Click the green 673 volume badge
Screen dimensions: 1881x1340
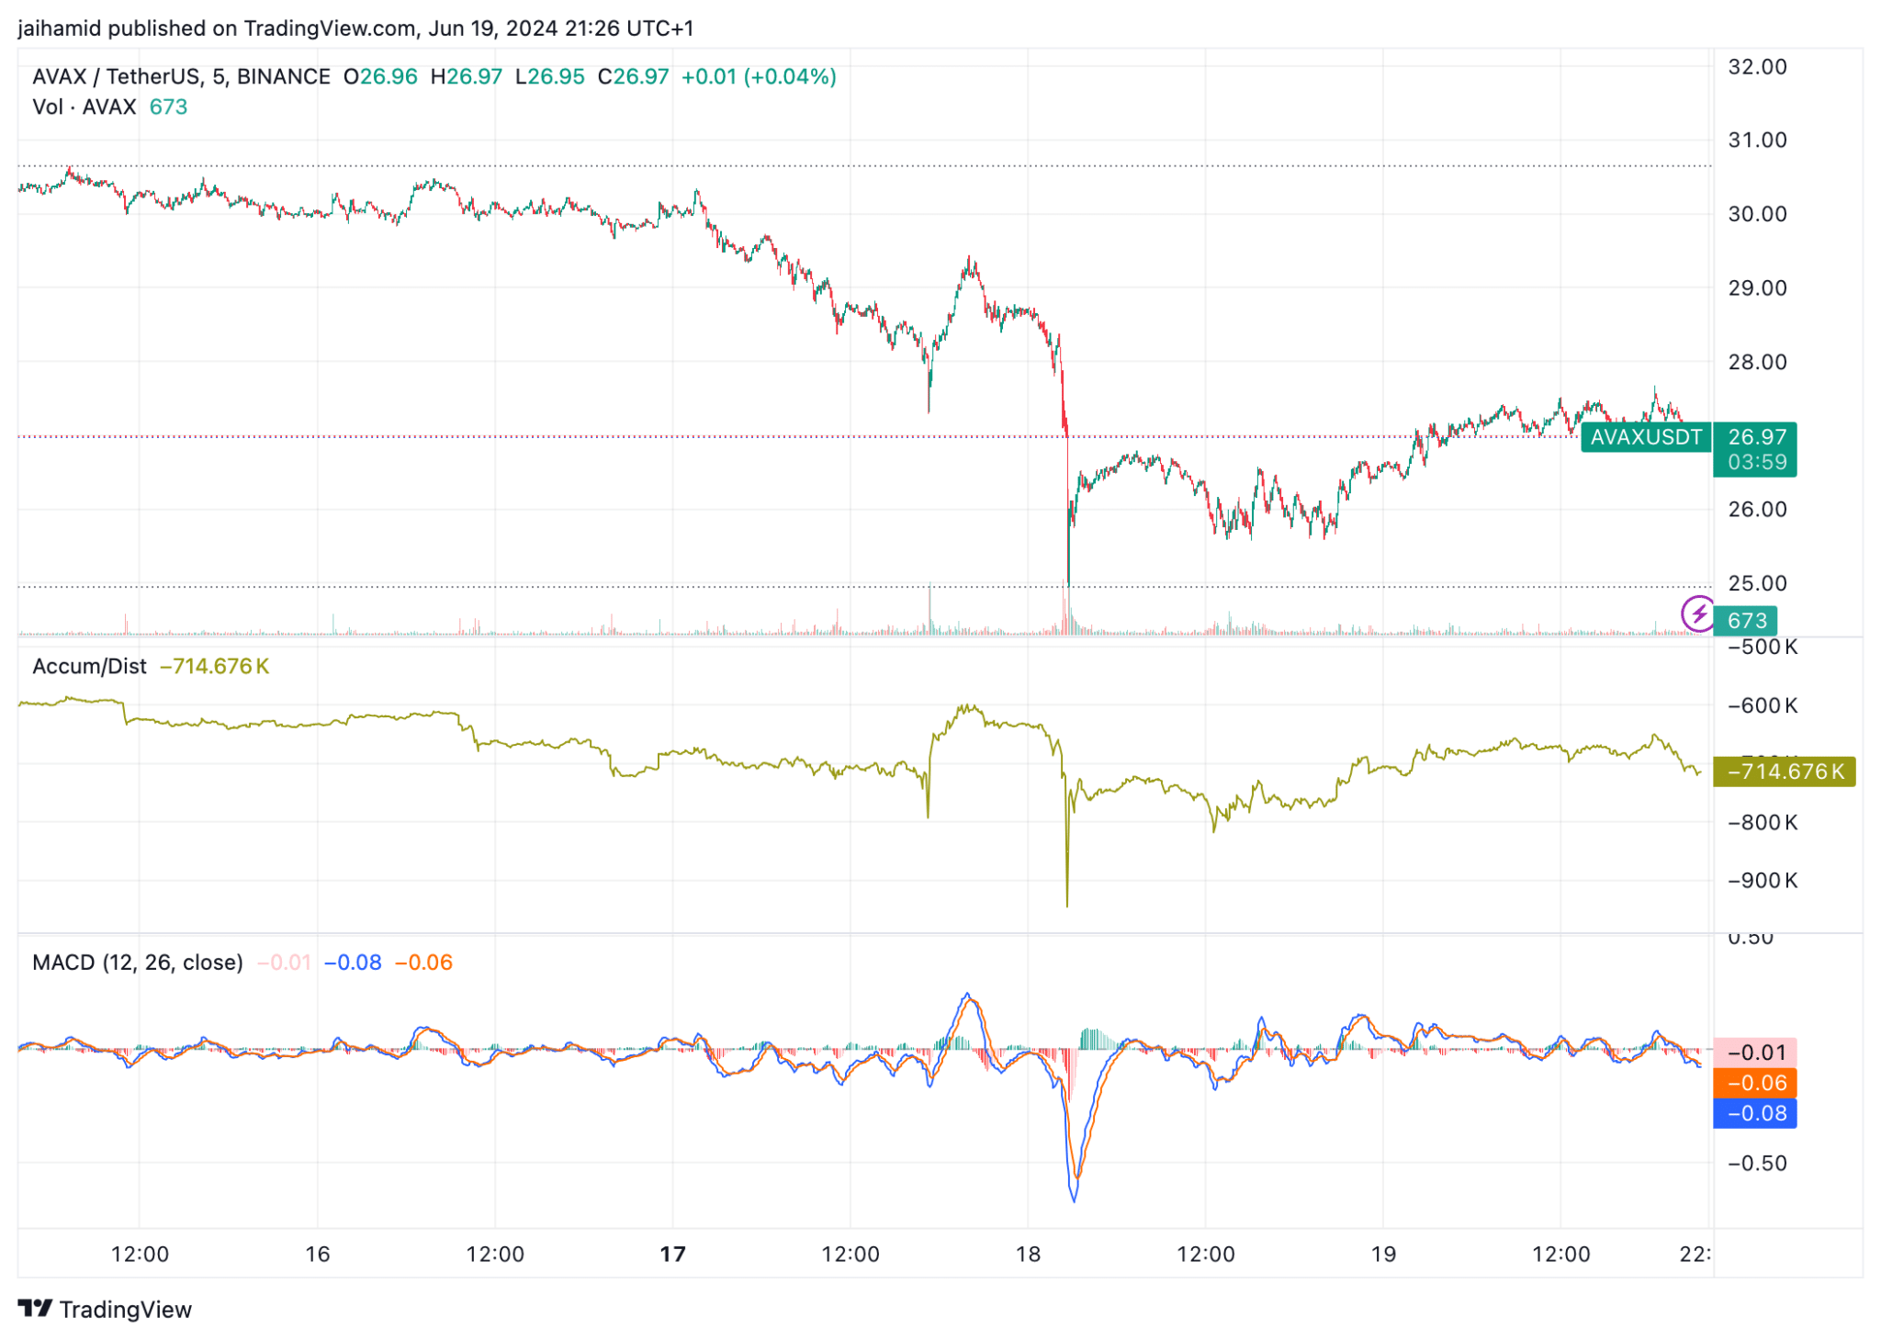point(1745,621)
